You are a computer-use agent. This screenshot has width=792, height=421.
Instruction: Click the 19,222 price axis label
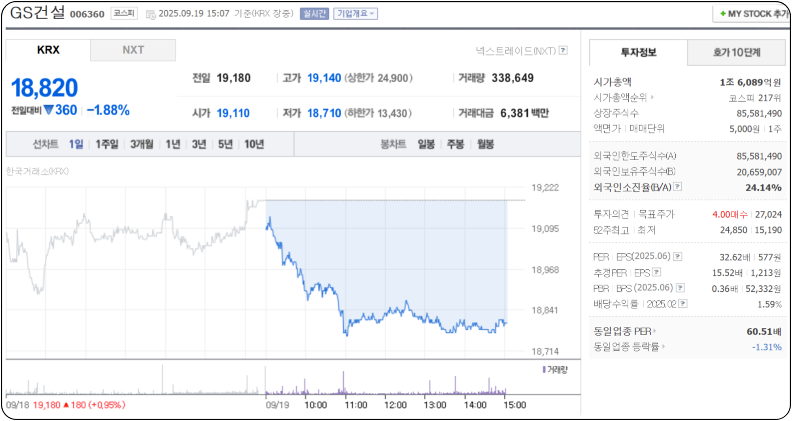pyautogui.click(x=545, y=188)
